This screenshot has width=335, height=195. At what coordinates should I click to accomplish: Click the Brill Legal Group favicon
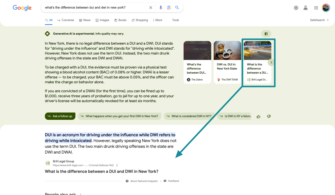(x=48, y=163)
